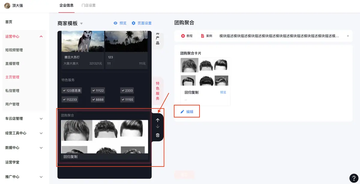This screenshot has height=184, width=360.
Task: Move 团购聚合 module down
Action: pos(158,127)
